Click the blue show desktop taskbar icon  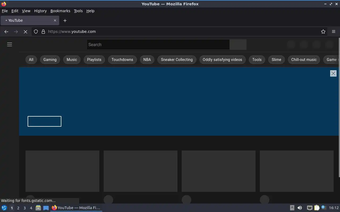click(x=46, y=208)
